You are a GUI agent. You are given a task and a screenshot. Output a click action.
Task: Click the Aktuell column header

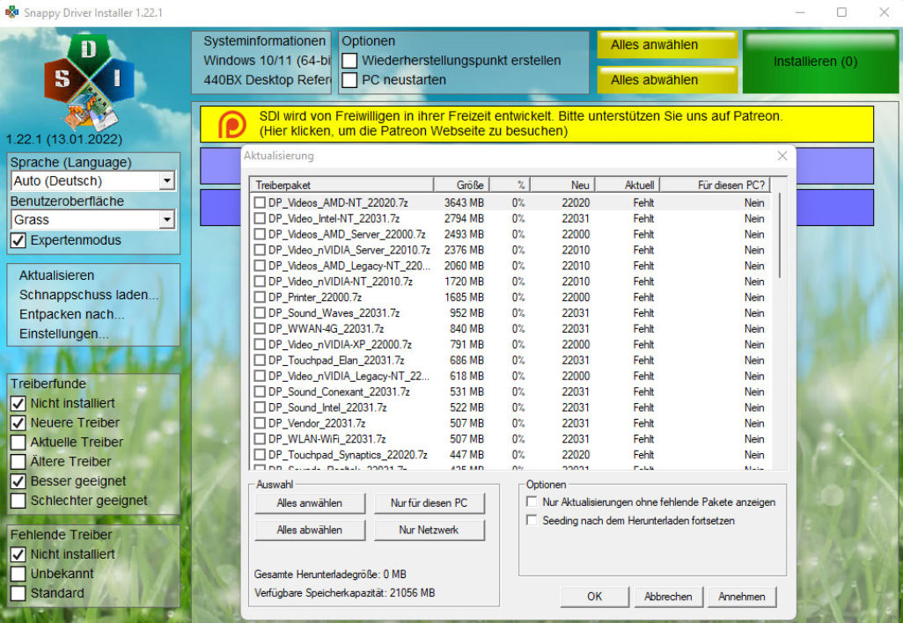(x=628, y=185)
